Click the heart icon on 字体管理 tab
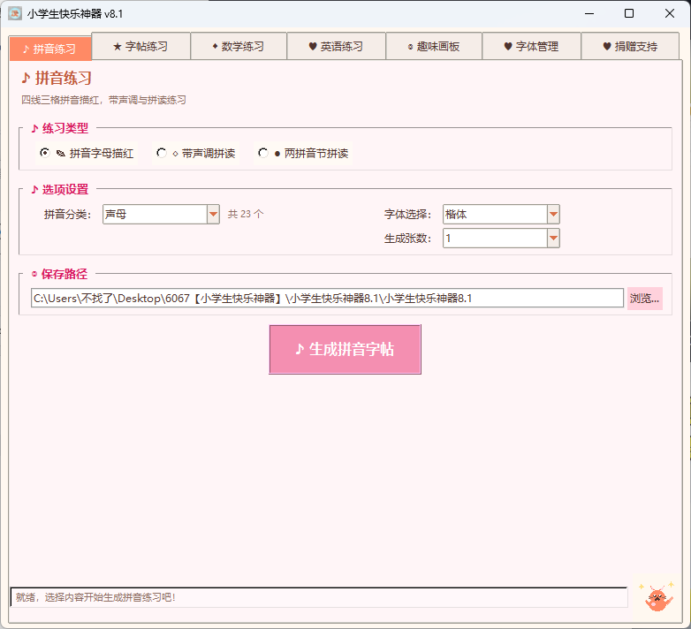 pyautogui.click(x=508, y=46)
